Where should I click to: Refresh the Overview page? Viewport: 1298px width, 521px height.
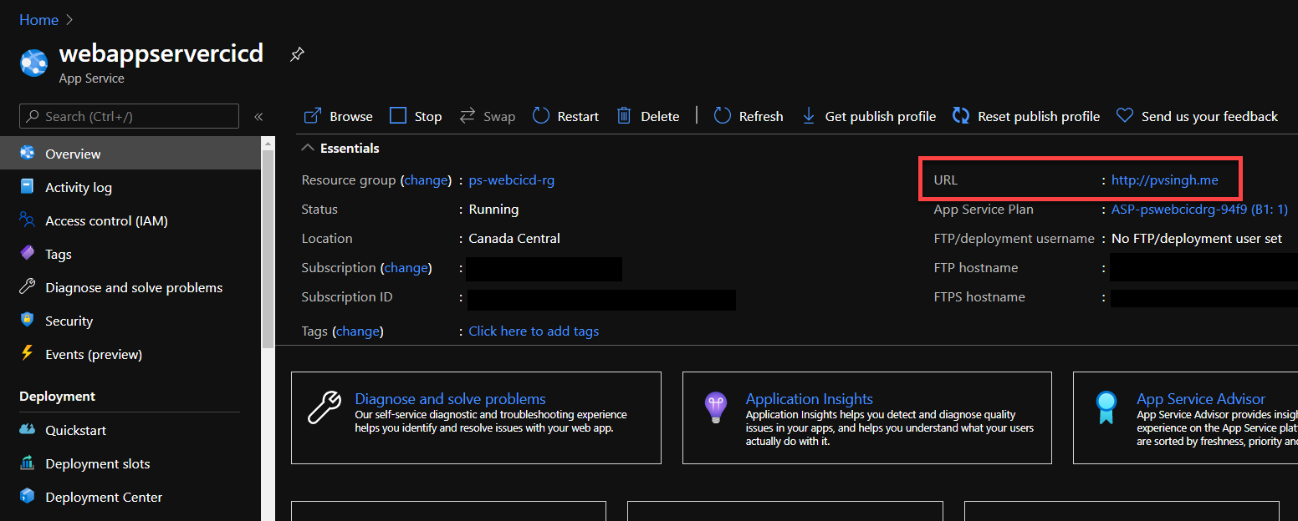[x=748, y=116]
